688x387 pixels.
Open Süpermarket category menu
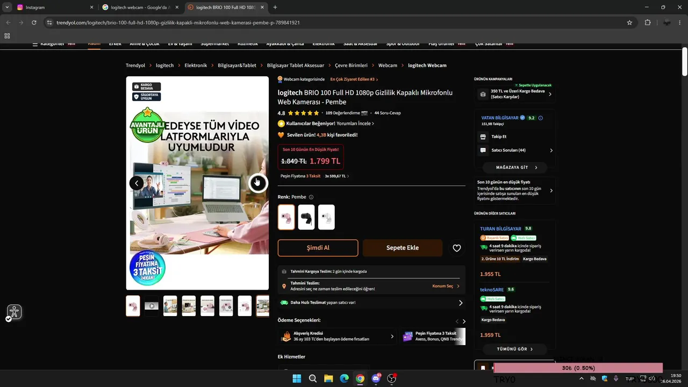(214, 44)
